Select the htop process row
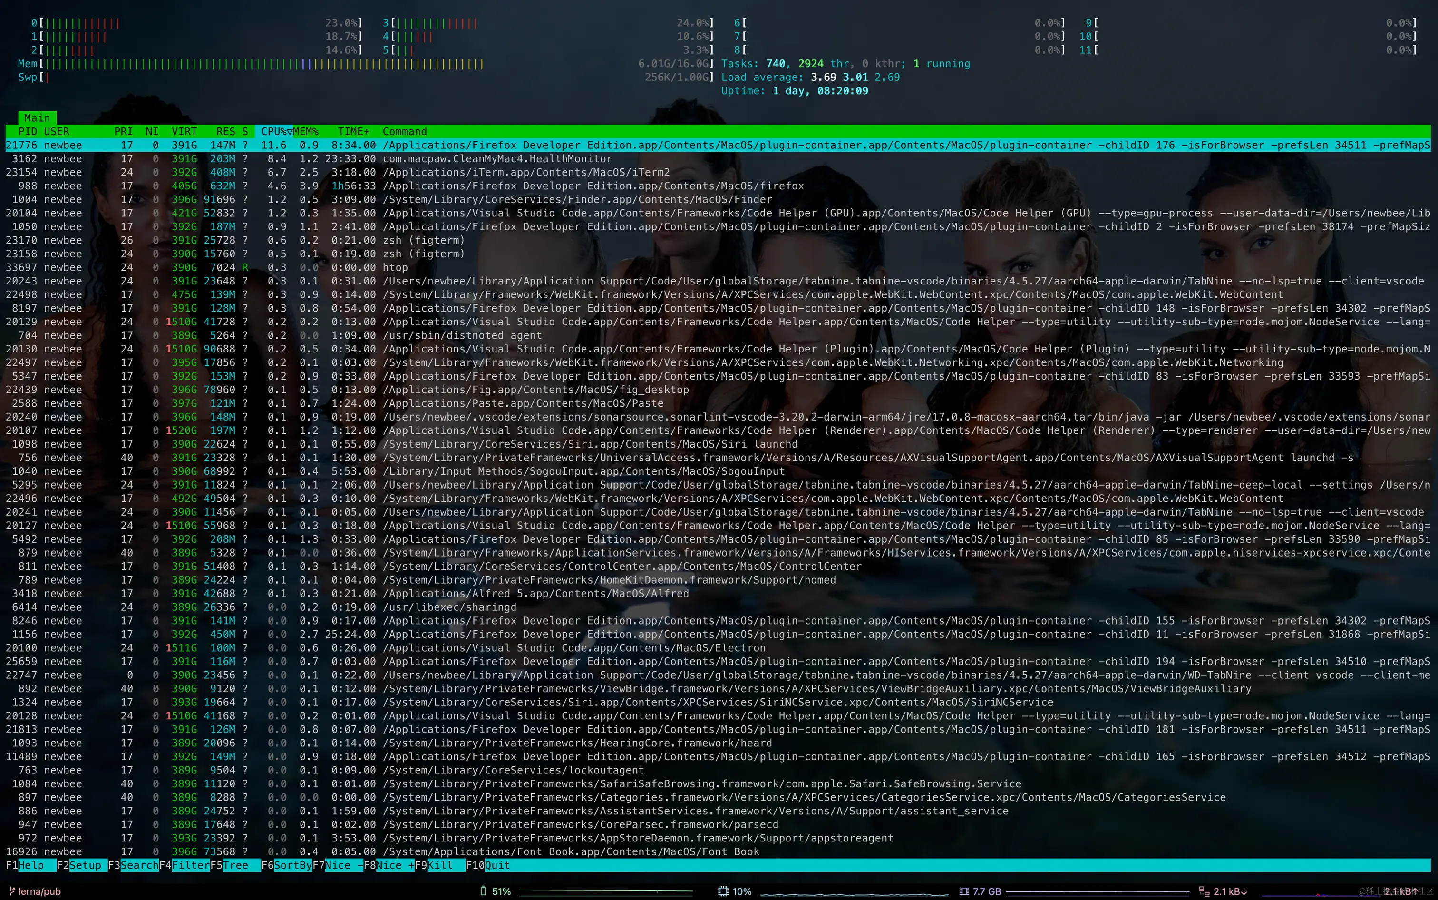Image resolution: width=1438 pixels, height=900 pixels. click(395, 268)
